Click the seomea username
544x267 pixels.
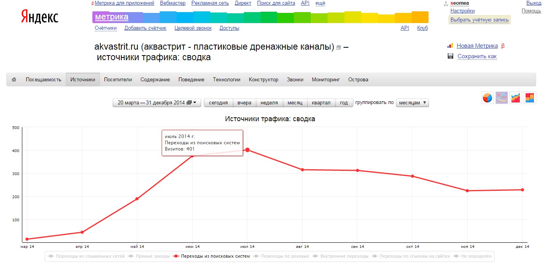[460, 3]
